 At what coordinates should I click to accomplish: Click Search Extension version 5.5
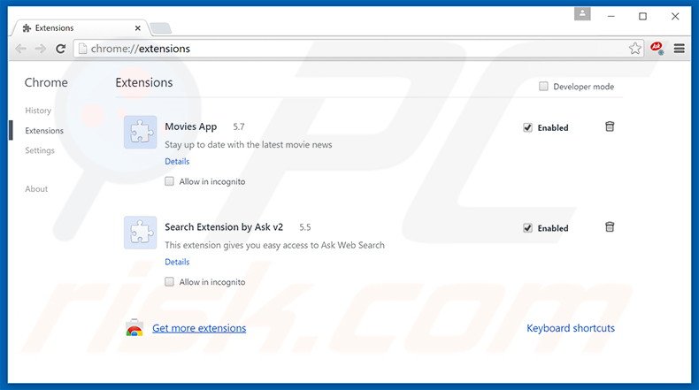pyautogui.click(x=305, y=227)
